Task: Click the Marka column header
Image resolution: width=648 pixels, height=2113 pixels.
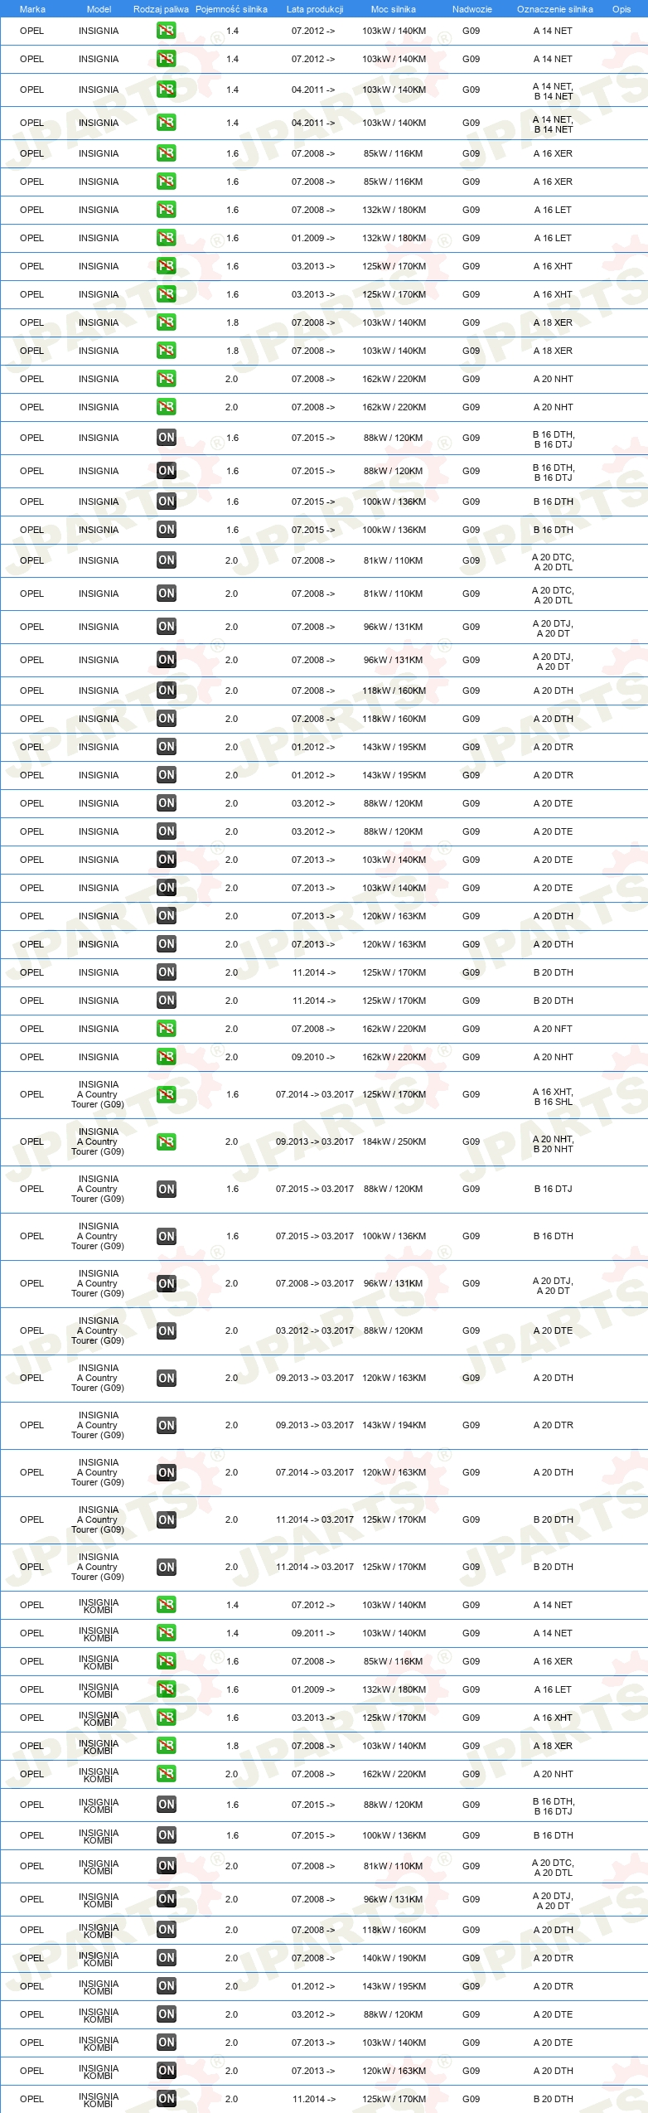Action: click(x=32, y=9)
